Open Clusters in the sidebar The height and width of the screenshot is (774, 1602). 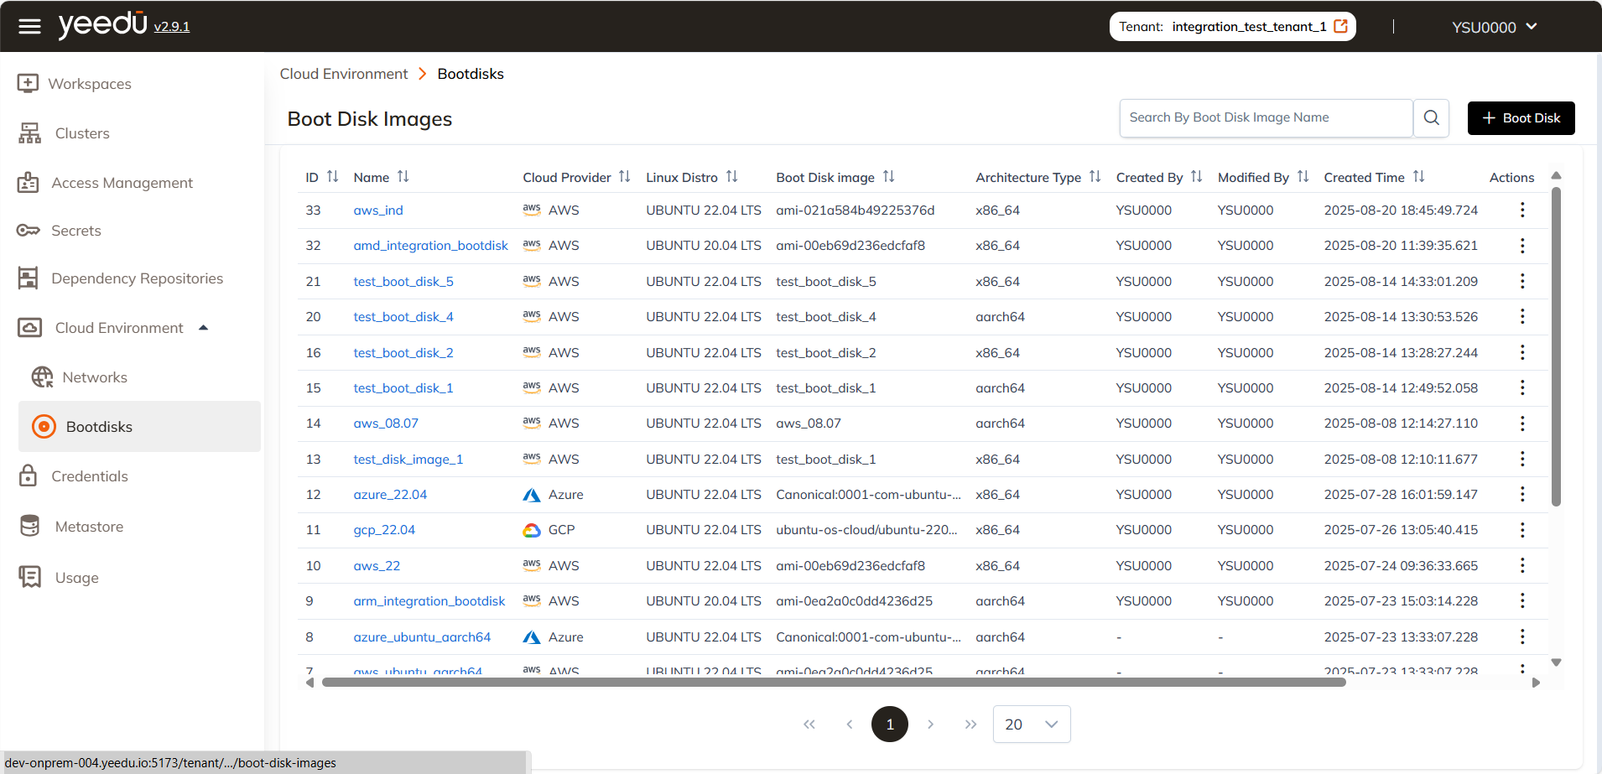tap(82, 133)
